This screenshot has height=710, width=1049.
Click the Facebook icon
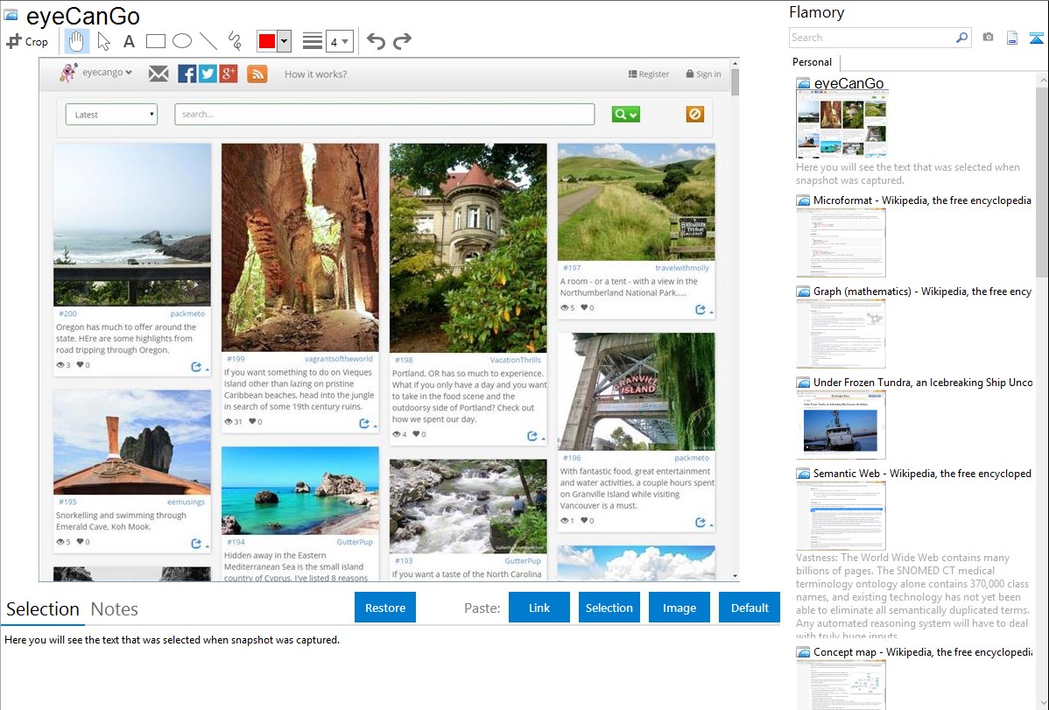click(x=187, y=74)
